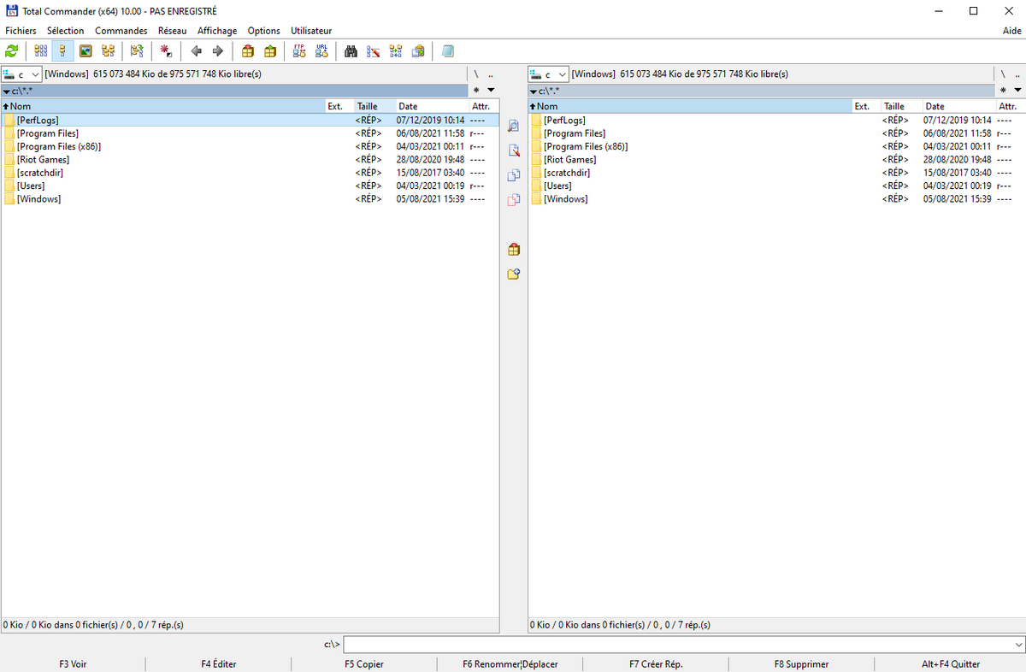Go back with the left arrow icon

[x=196, y=51]
